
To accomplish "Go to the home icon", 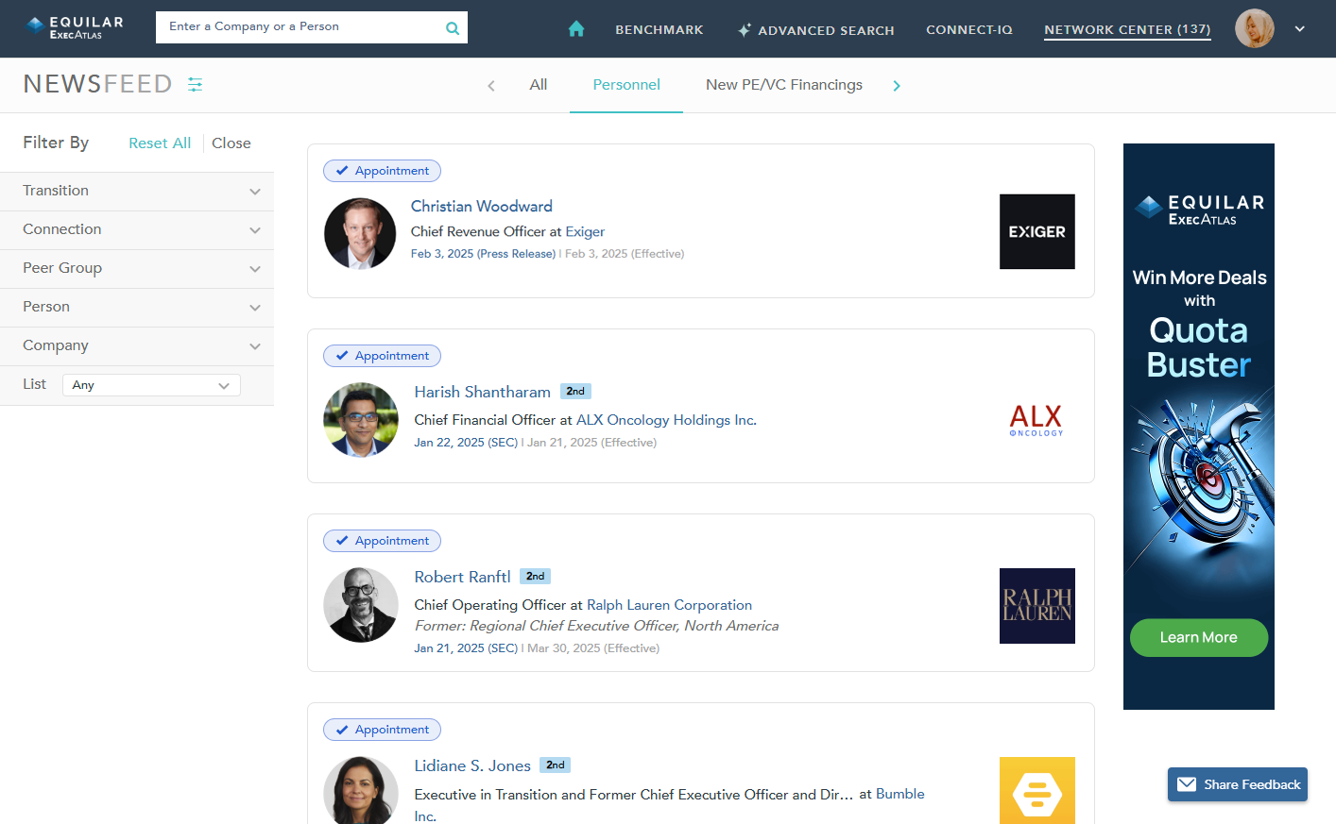I will tap(576, 29).
